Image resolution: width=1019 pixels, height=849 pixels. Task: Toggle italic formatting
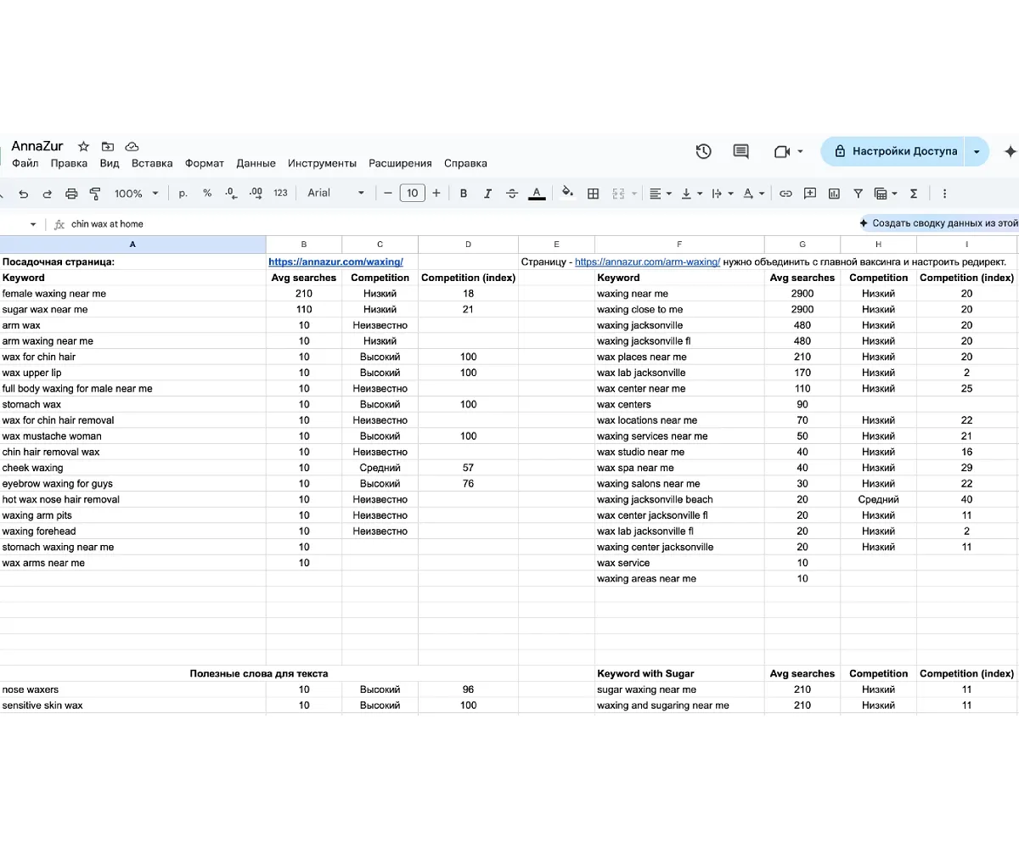[487, 193]
